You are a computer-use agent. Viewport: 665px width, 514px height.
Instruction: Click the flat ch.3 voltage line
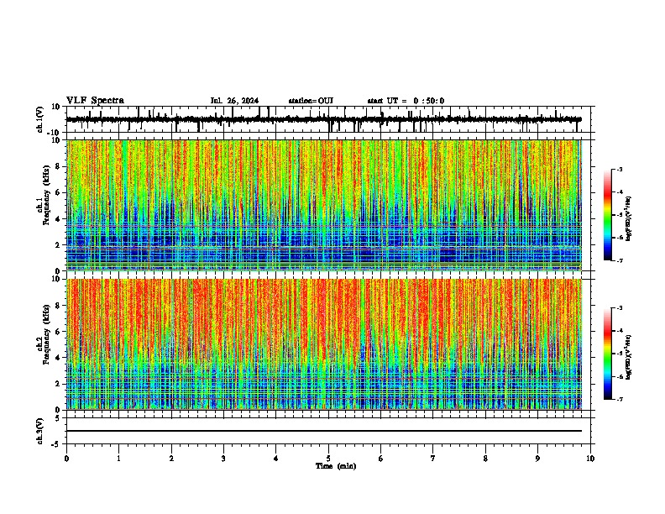coord(324,431)
